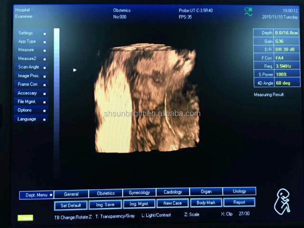Open the Accessary entry
The width and height of the screenshot is (304, 228).
tap(31, 93)
